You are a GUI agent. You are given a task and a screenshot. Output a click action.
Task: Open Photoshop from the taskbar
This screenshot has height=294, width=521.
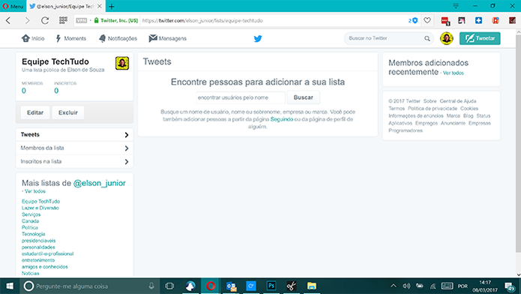[271, 286]
